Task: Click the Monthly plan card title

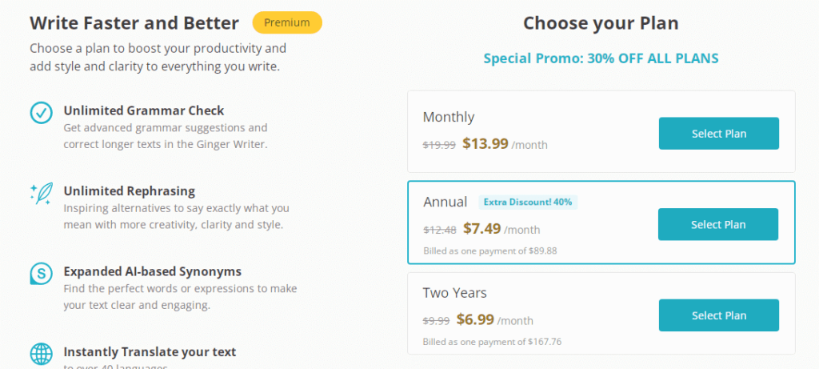Action: pos(449,117)
